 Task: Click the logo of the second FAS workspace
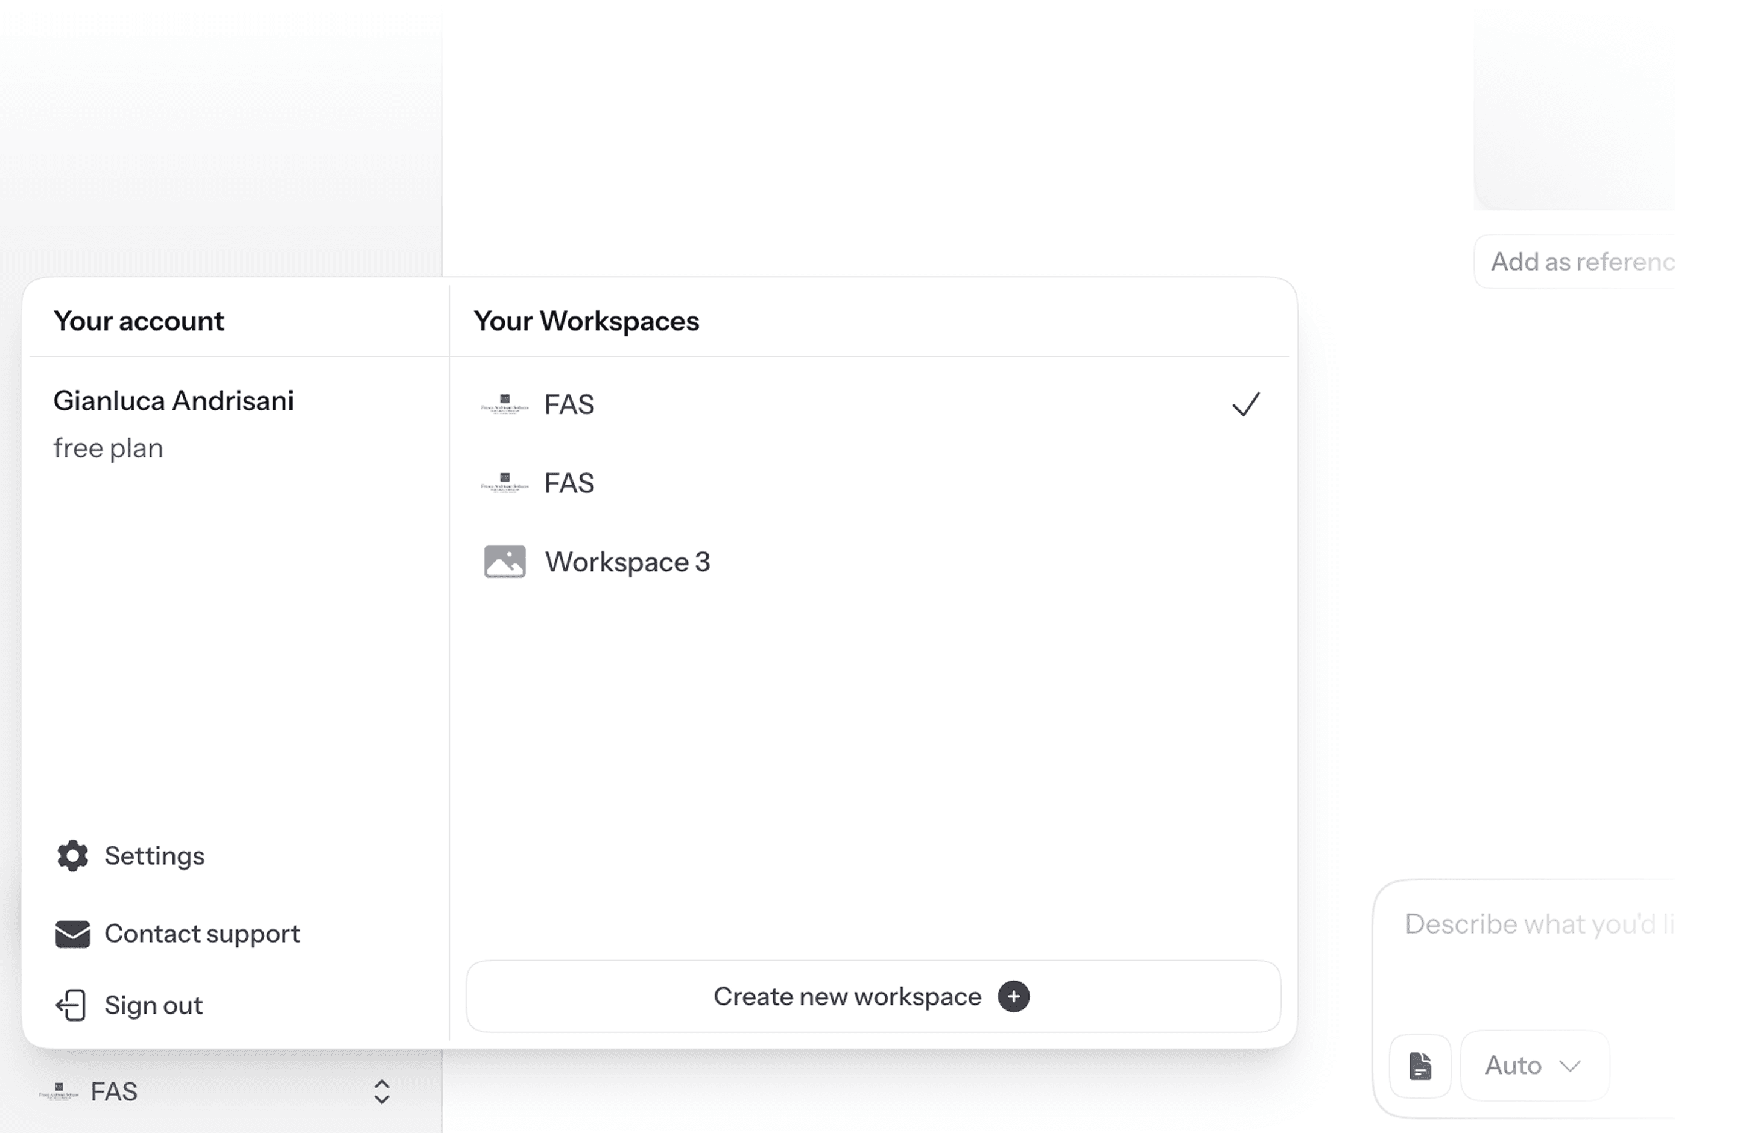coord(505,483)
